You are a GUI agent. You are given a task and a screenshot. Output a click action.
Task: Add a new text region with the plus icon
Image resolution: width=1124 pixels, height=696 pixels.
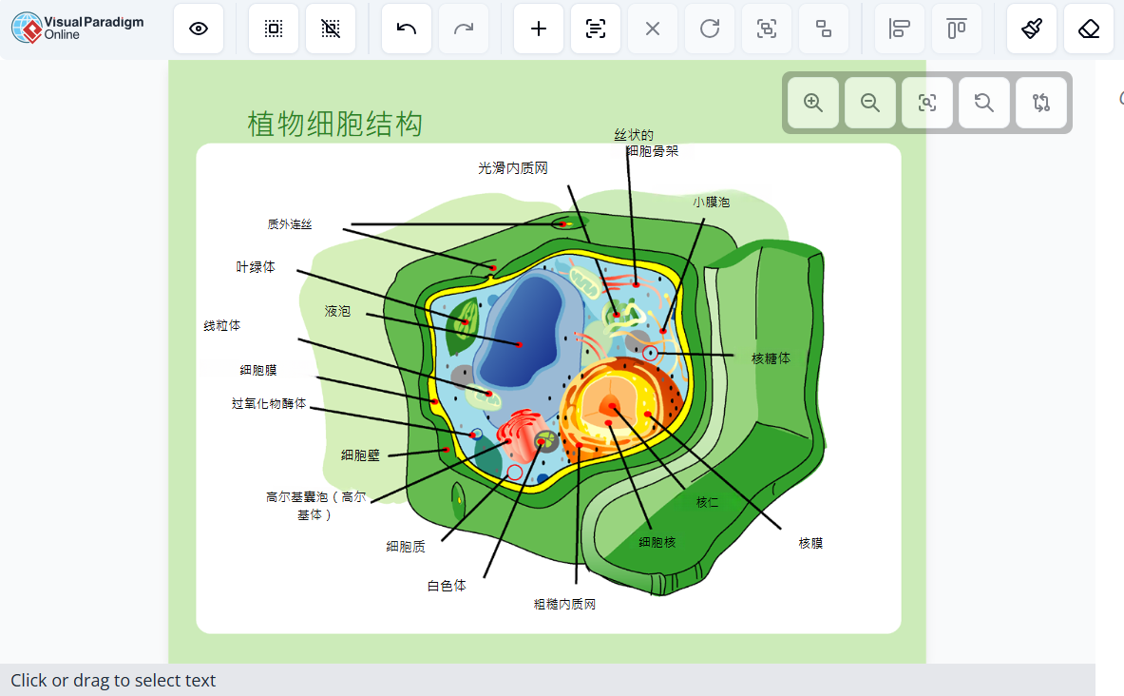click(539, 29)
